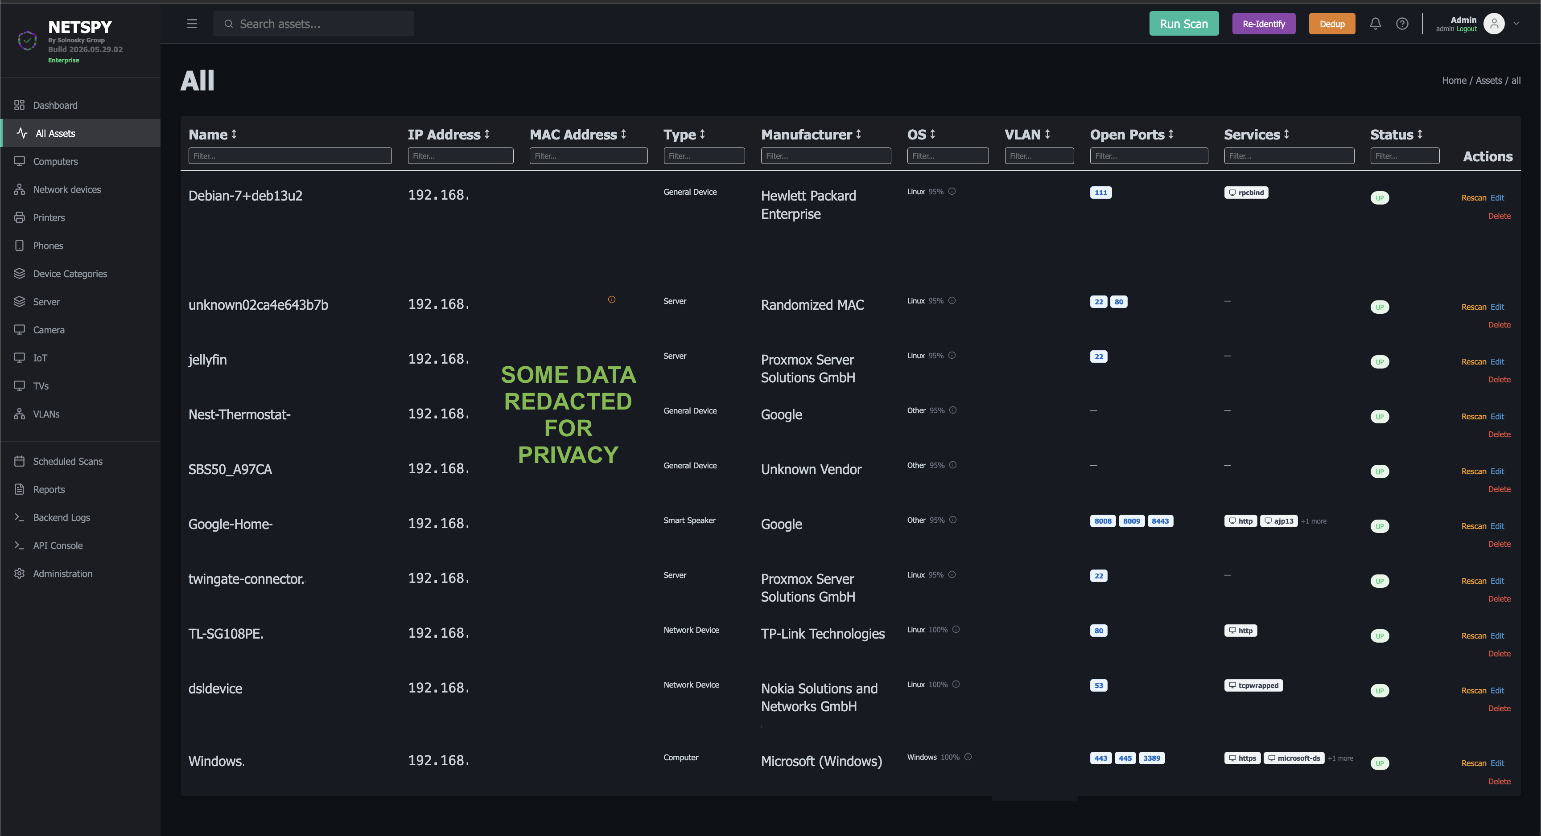
Task: Click the Home breadcrumb link
Action: tap(1454, 80)
